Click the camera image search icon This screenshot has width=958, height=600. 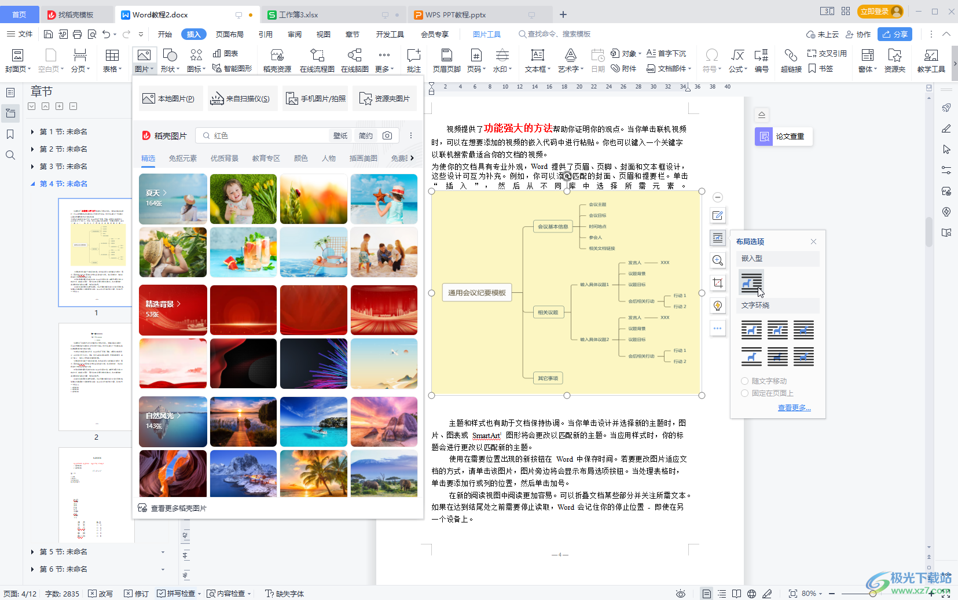pos(387,135)
